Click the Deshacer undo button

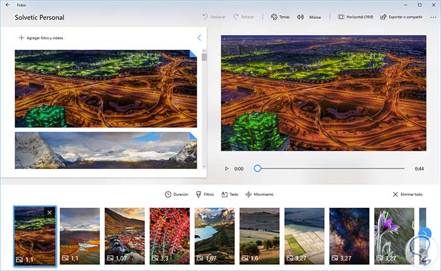[214, 17]
